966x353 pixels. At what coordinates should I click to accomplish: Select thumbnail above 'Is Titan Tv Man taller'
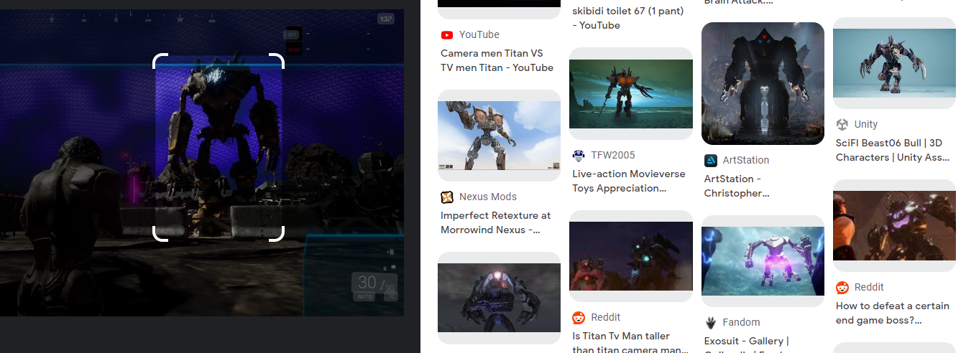coord(631,256)
